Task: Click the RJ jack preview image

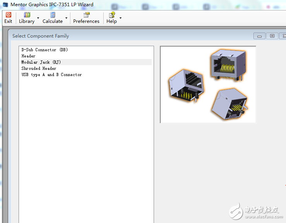Action: tap(208, 85)
